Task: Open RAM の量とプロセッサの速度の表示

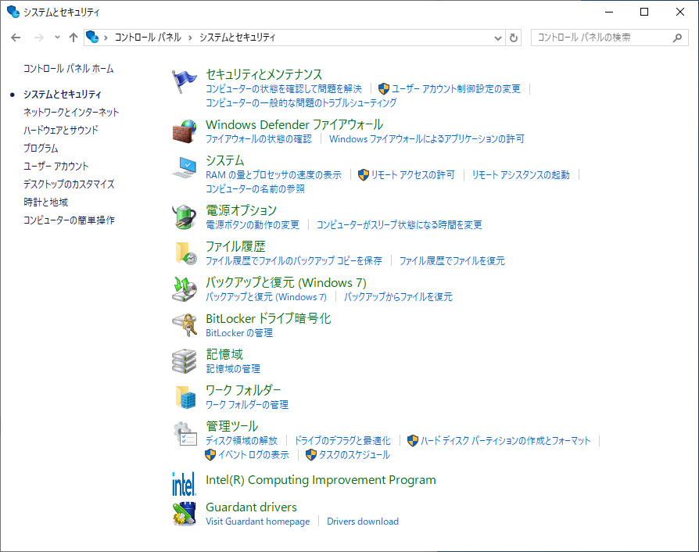Action: (274, 175)
